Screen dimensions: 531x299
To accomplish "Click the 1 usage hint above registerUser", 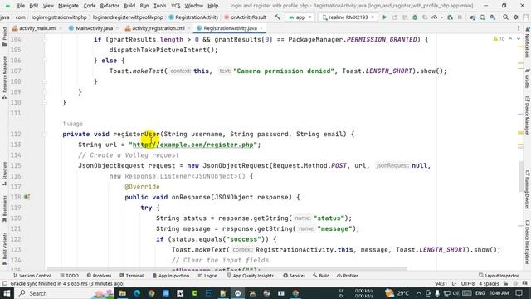I will click(72, 124).
